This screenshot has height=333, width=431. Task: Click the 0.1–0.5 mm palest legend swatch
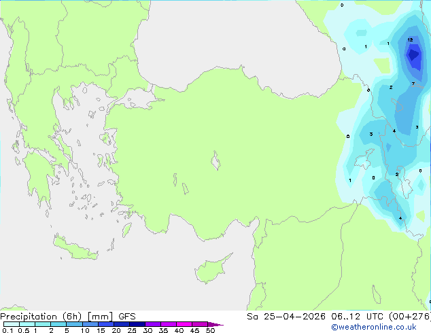tap(12, 324)
